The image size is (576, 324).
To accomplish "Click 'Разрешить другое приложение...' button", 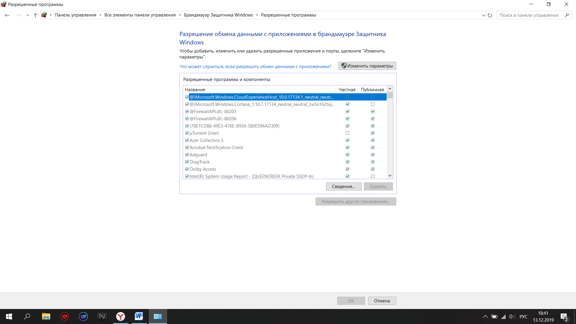I will pyautogui.click(x=356, y=202).
